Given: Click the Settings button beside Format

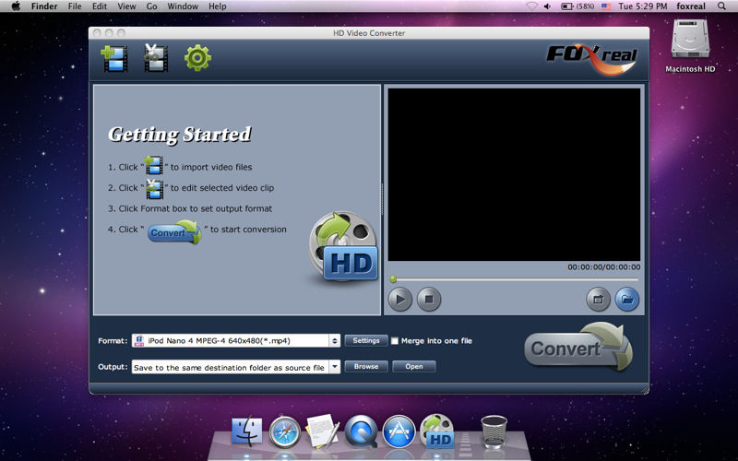Looking at the screenshot, I should click(x=366, y=341).
